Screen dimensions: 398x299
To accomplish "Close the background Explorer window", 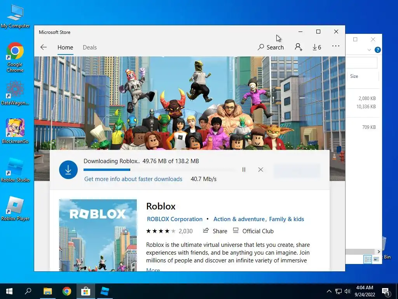I will pyautogui.click(x=373, y=39).
